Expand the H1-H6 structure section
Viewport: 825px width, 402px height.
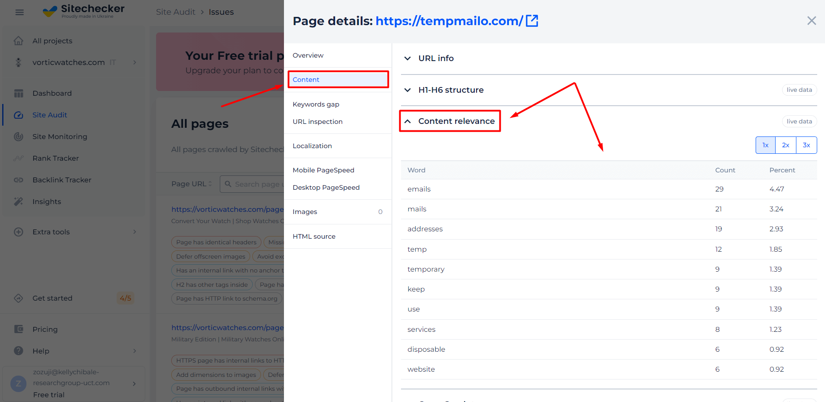408,90
